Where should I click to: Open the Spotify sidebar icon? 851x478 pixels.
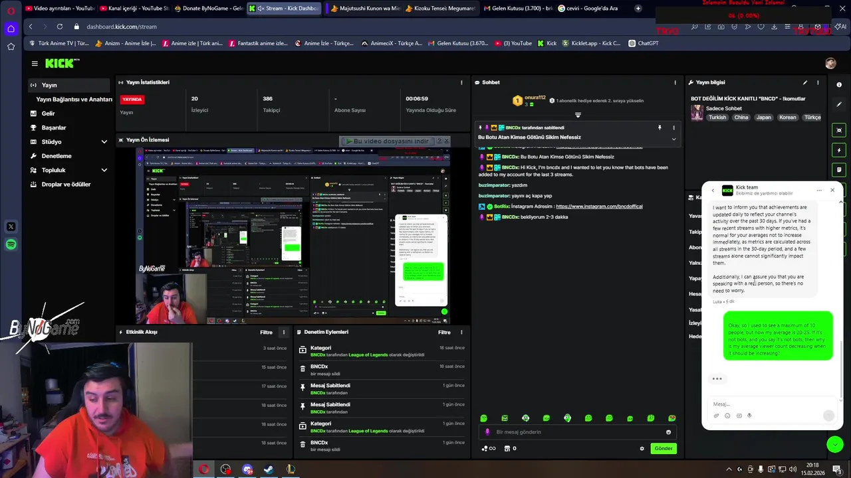[x=11, y=245]
